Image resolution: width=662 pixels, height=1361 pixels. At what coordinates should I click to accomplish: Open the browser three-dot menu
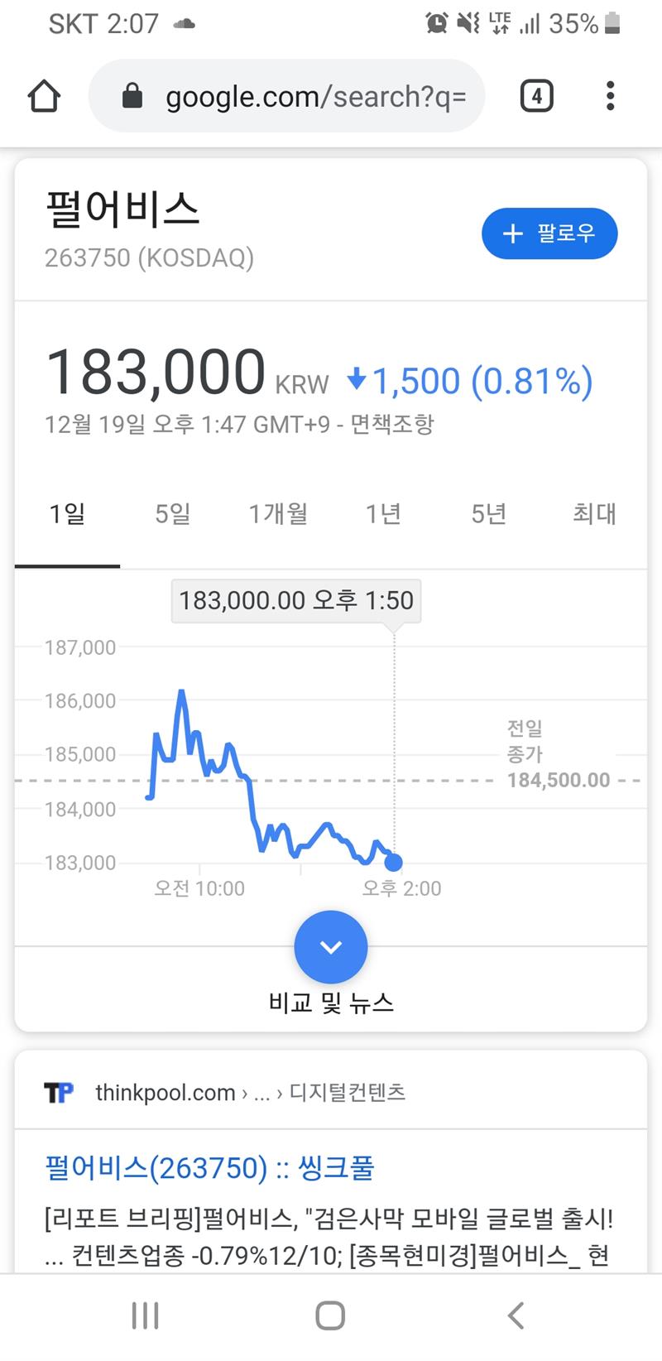[x=610, y=97]
